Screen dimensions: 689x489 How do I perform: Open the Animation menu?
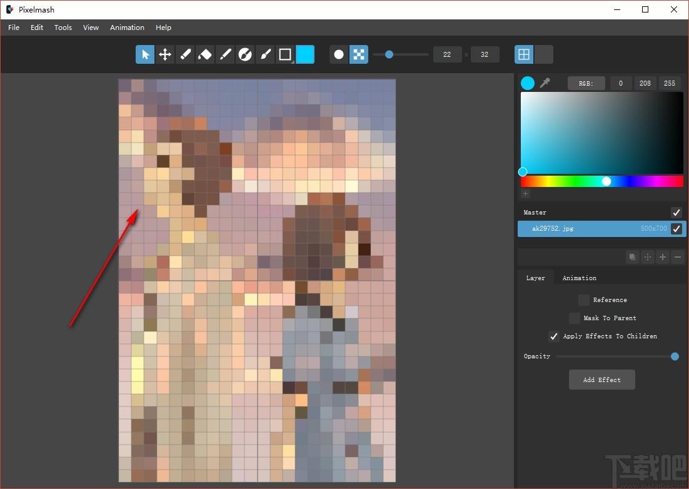127,28
